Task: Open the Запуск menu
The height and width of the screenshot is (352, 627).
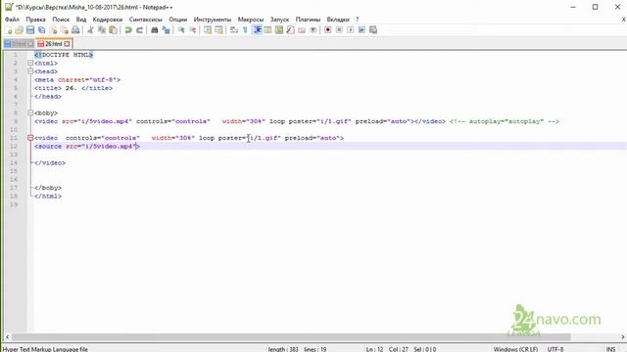Action: 279,20
